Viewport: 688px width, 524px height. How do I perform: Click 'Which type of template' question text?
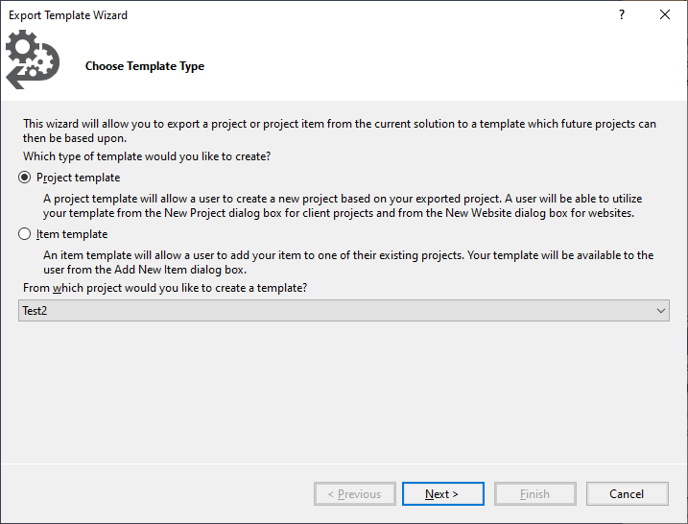click(147, 156)
